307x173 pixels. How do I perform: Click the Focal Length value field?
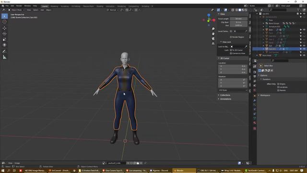click(x=238, y=19)
